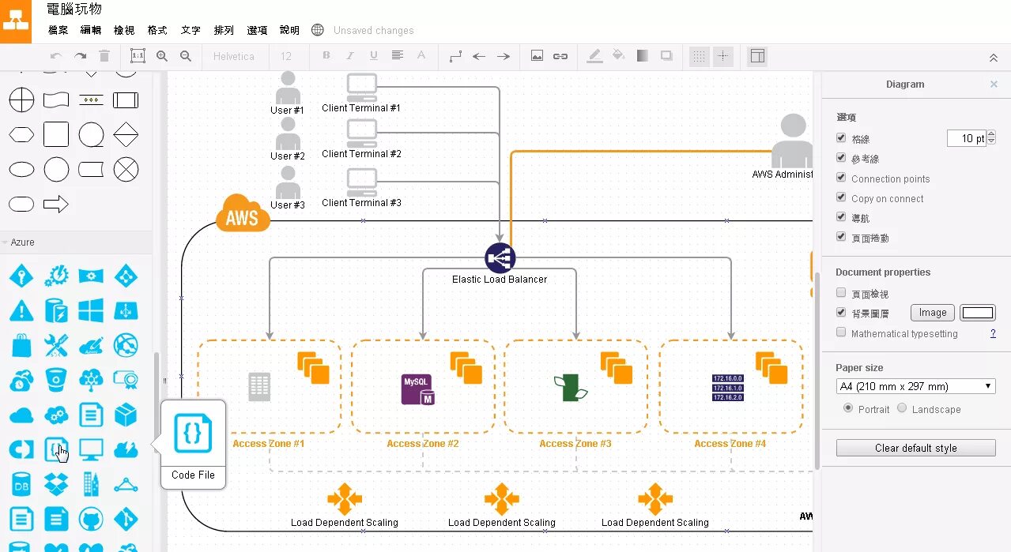Image resolution: width=1011 pixels, height=552 pixels.
Task: Click the background color swatch
Action: 978,313
